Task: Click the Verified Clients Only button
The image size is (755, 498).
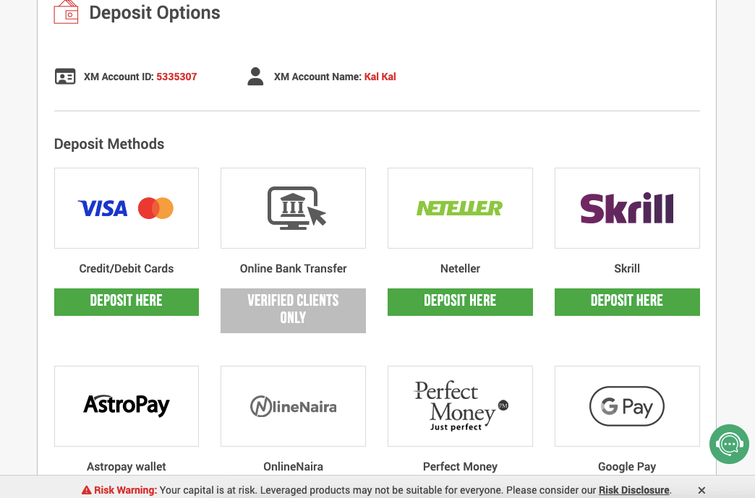Action: (293, 310)
